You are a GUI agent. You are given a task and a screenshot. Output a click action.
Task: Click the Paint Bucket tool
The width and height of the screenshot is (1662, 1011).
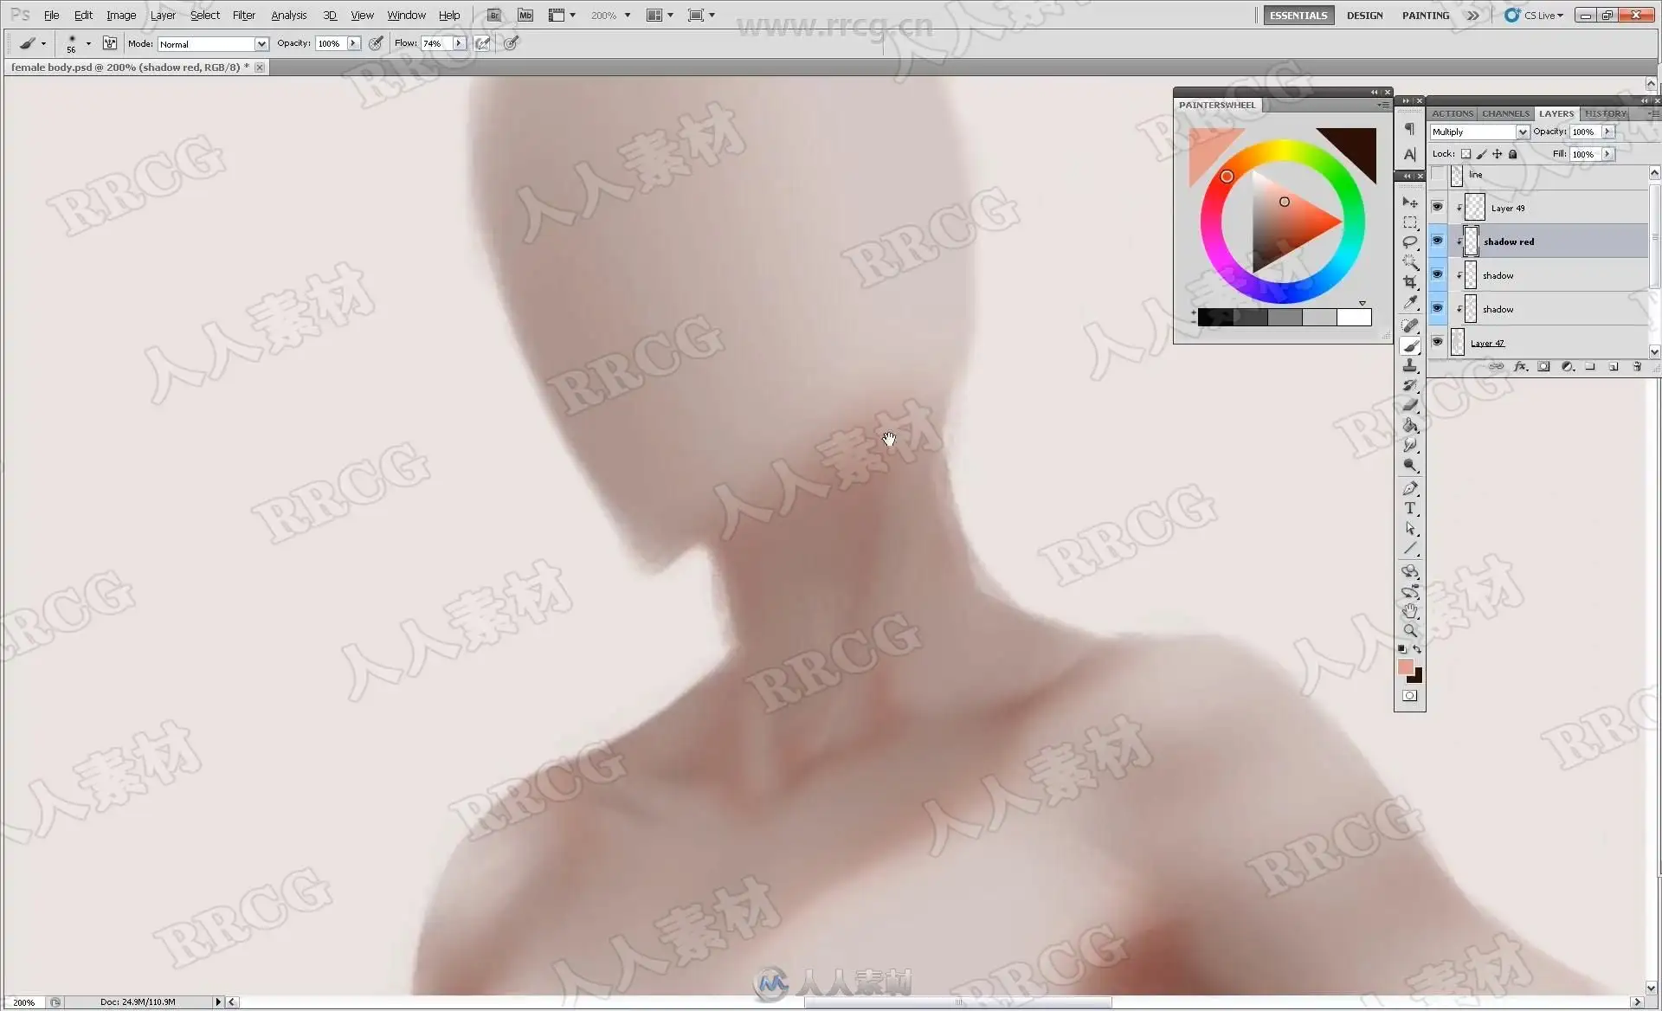point(1410,426)
